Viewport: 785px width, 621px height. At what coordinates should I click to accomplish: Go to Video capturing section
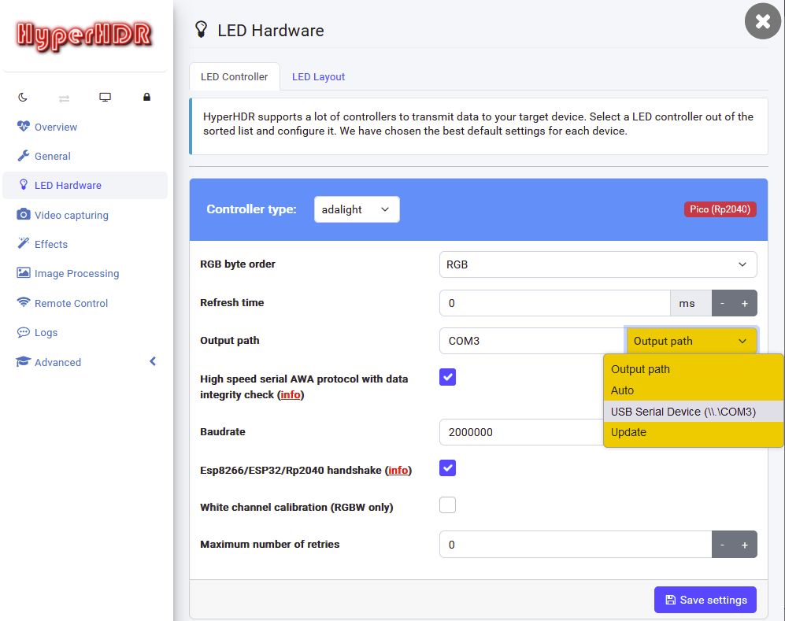(71, 215)
